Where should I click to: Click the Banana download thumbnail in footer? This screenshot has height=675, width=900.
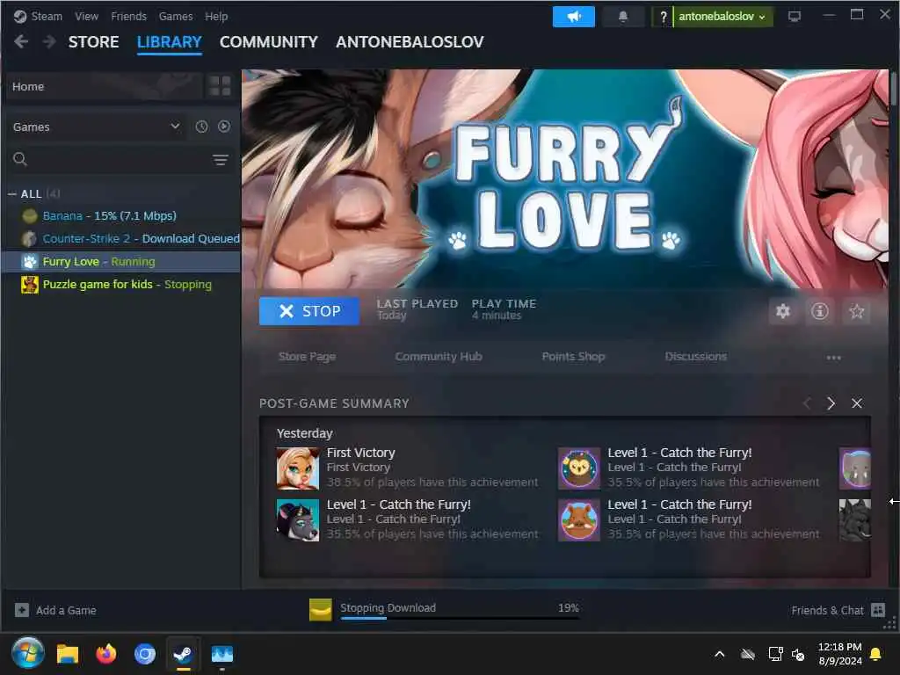coord(320,610)
